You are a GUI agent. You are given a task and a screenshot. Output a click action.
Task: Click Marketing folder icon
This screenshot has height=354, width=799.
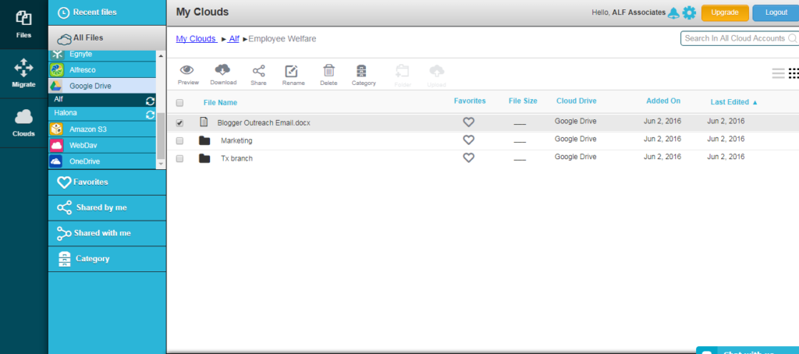(x=204, y=140)
